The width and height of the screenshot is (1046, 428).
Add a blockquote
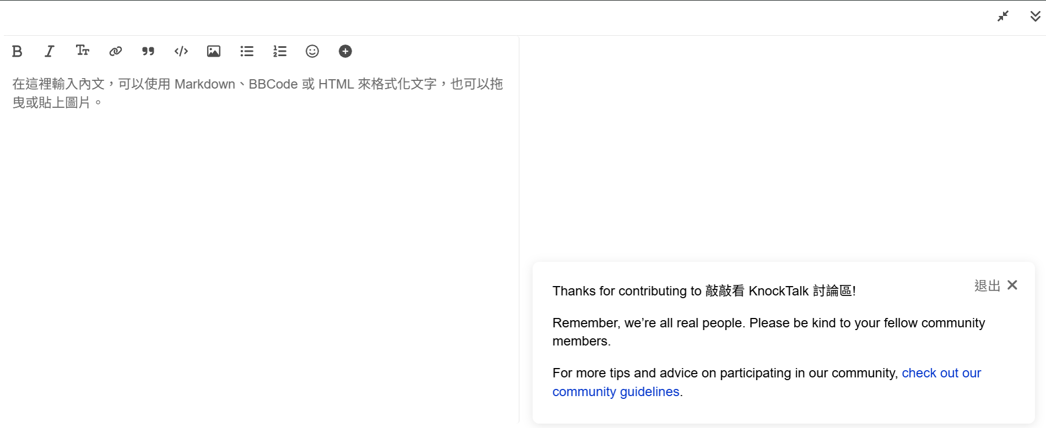tap(148, 51)
